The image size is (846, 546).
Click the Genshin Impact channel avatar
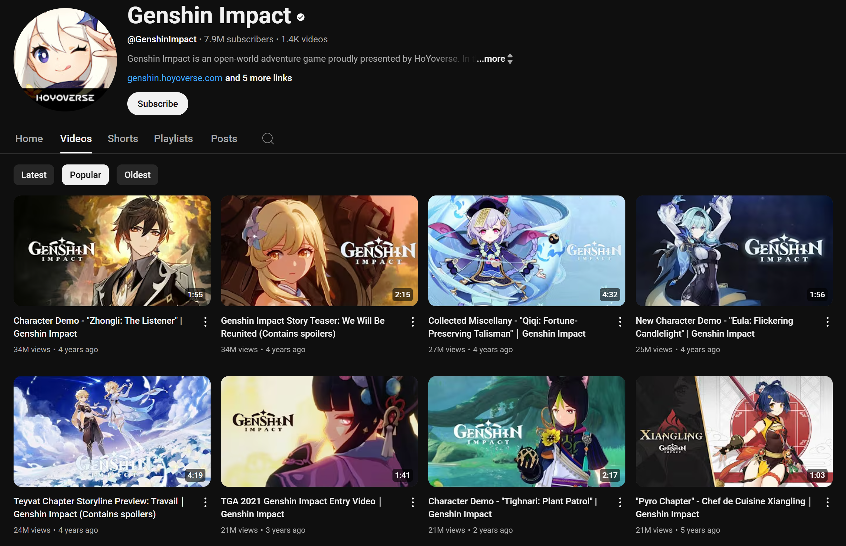coord(65,59)
